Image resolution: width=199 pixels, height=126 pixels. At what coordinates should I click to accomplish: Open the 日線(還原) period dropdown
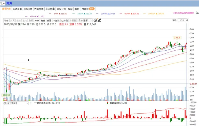[x=85, y=20]
